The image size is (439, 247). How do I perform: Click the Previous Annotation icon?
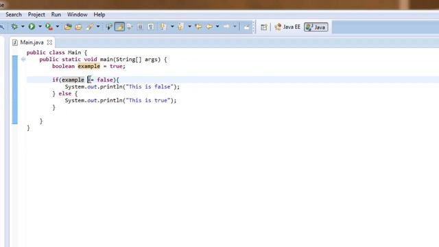click(180, 27)
